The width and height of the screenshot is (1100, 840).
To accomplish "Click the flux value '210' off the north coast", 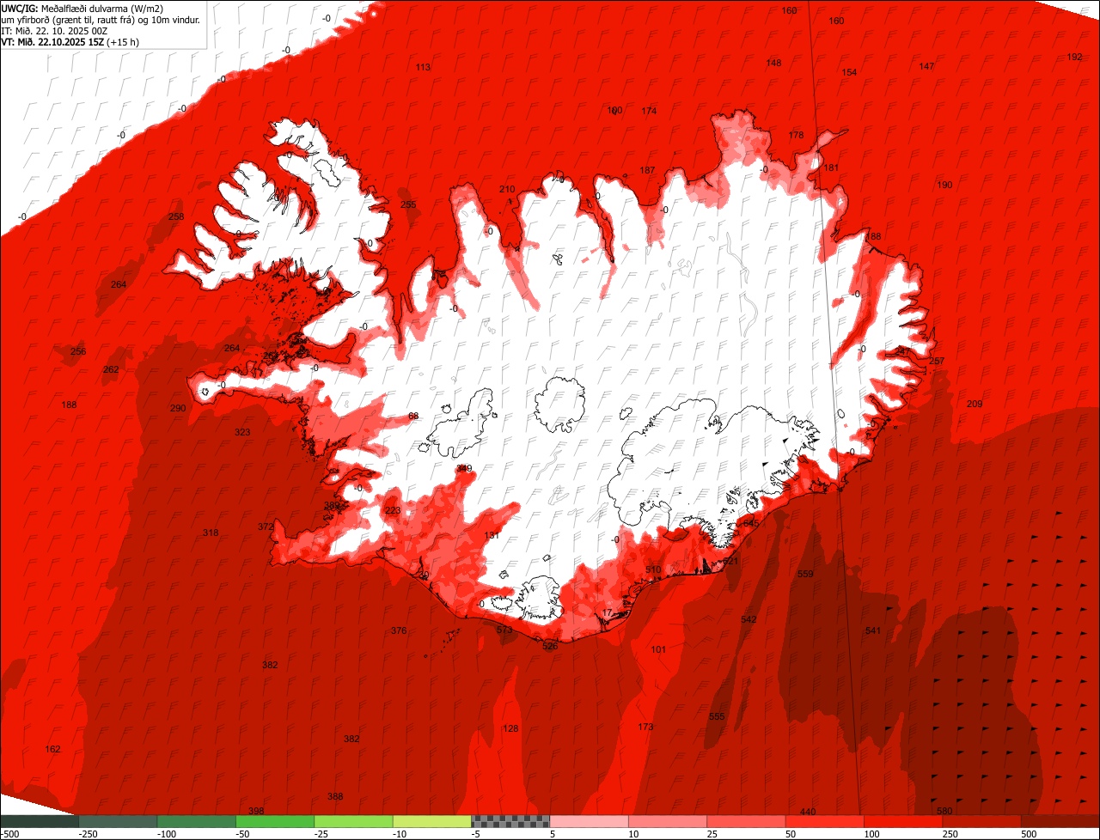I will [x=507, y=189].
